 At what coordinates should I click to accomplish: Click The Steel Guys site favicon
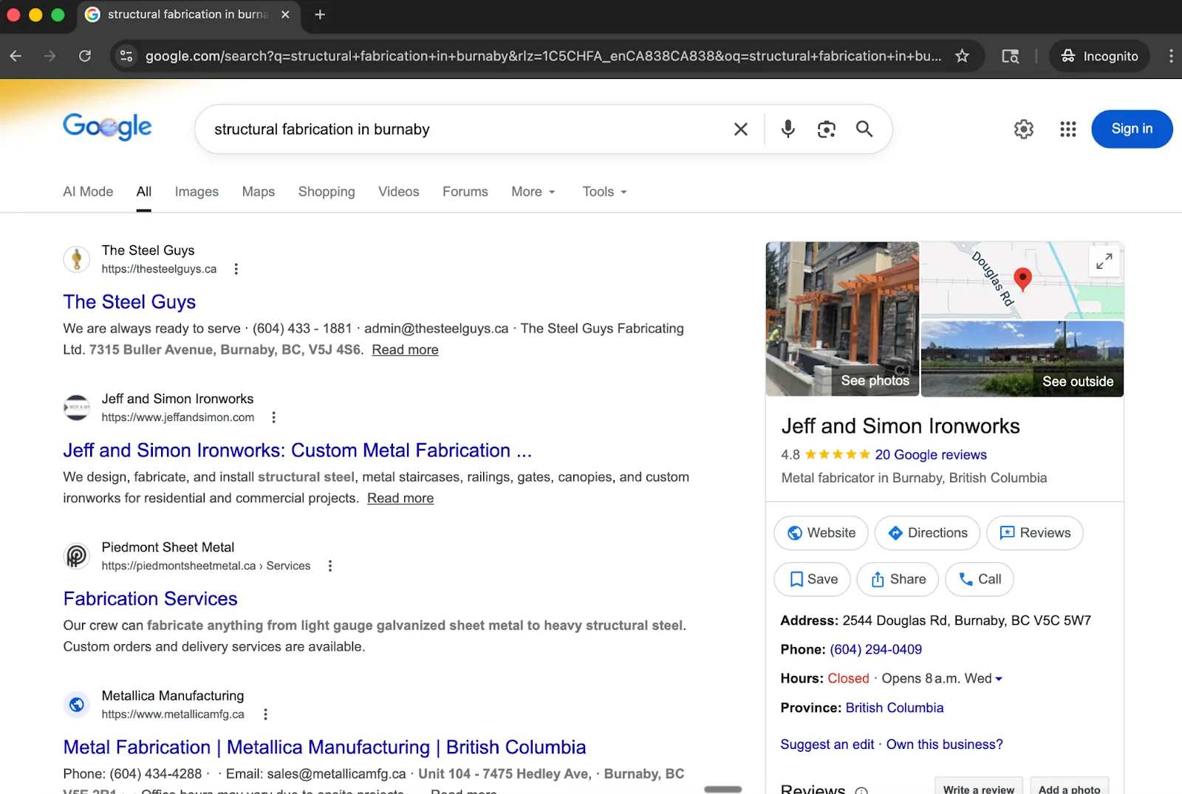pyautogui.click(x=77, y=259)
